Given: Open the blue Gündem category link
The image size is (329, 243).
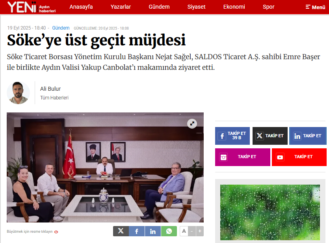Looking at the screenshot, I should [x=61, y=28].
